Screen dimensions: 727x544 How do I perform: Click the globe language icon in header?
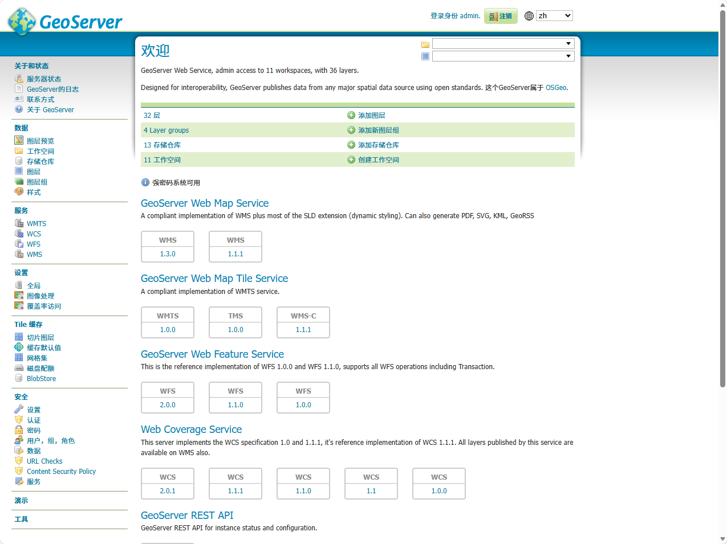click(x=529, y=16)
